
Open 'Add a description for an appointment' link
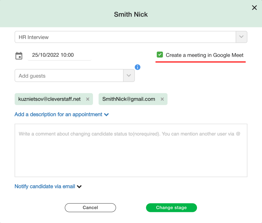tap(58, 114)
